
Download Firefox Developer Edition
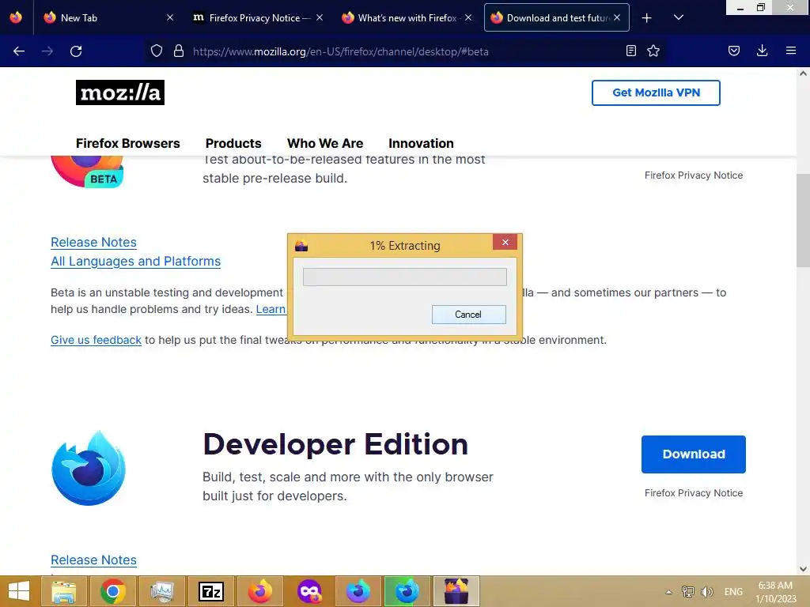pyautogui.click(x=693, y=454)
